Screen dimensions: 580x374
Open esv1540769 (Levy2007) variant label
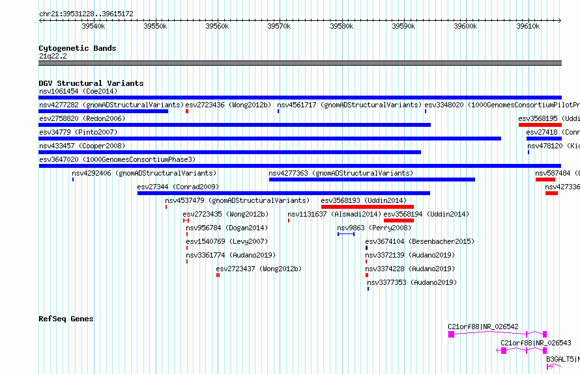[227, 241]
